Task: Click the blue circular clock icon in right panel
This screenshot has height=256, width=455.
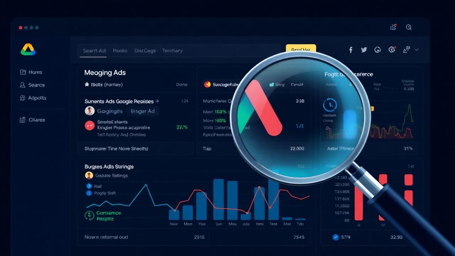Action: [x=330, y=105]
